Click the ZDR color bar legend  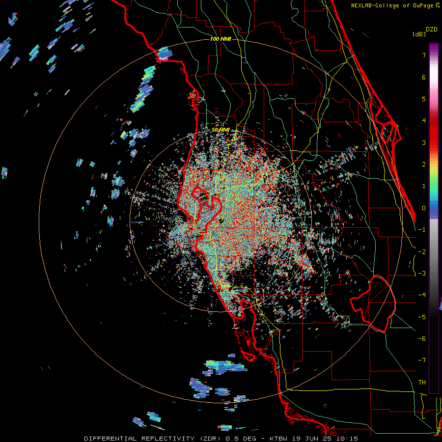click(x=434, y=218)
